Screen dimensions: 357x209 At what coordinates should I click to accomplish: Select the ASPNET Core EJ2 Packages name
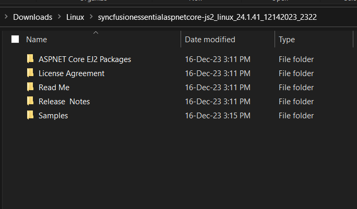click(85, 59)
